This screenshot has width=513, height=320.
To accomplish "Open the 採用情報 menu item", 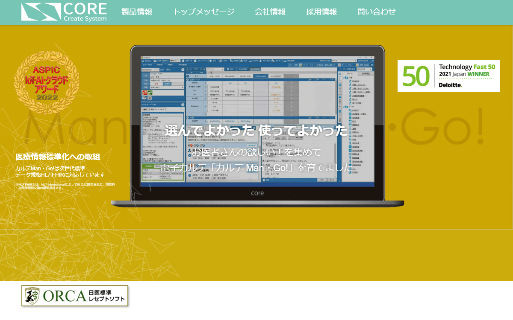I will coord(321,12).
